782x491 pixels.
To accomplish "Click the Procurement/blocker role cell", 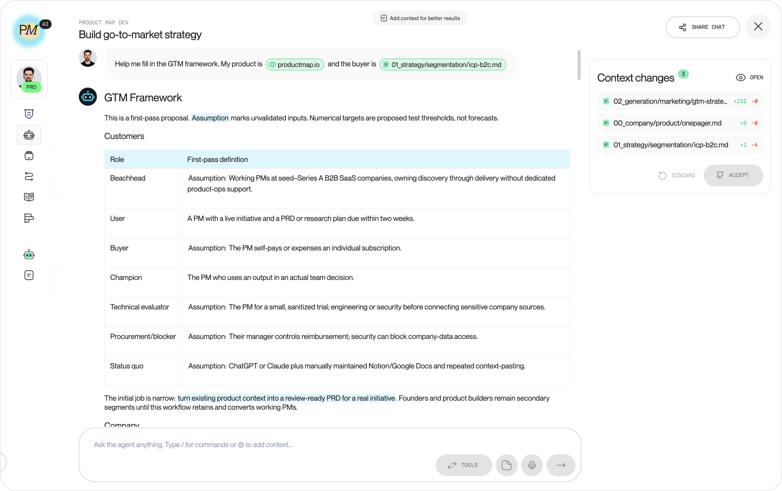I will [143, 342].
